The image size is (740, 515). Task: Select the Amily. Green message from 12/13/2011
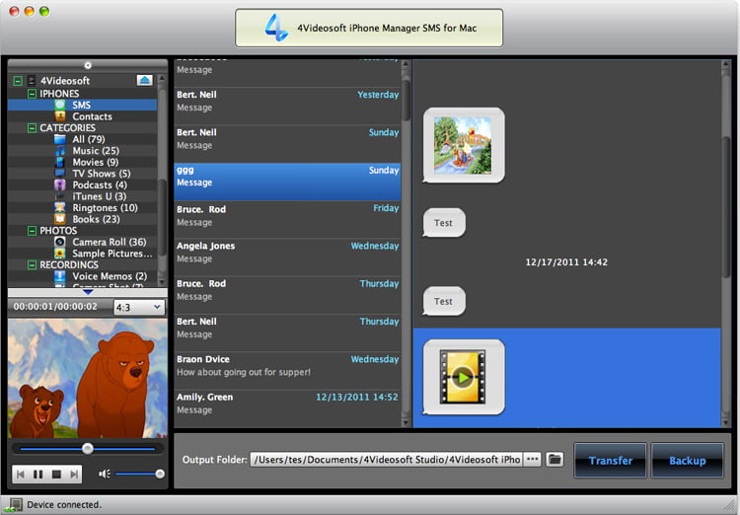point(287,408)
